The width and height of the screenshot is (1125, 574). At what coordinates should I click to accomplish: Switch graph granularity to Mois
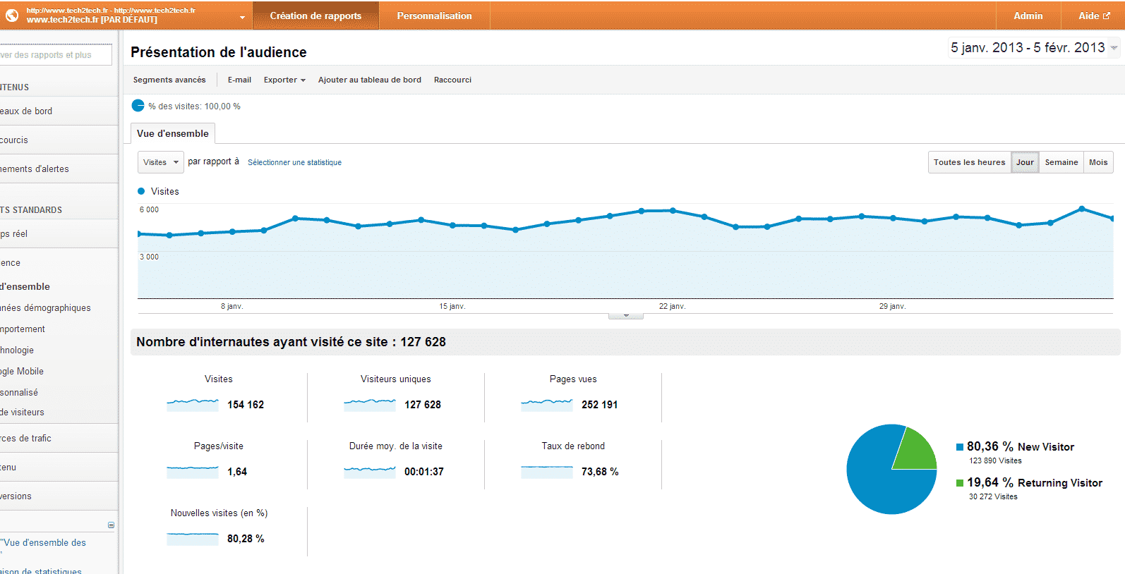[x=1097, y=162]
